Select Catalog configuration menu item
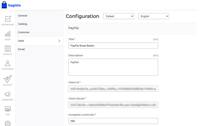 [x=23, y=24]
